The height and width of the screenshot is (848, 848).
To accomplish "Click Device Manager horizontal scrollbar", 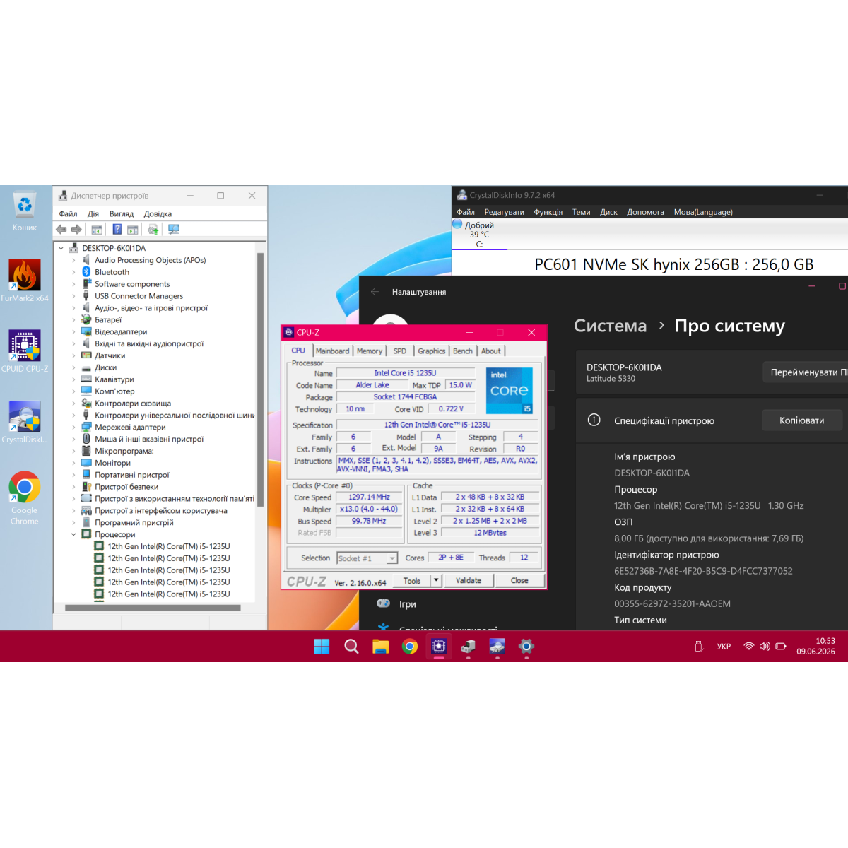I will [x=153, y=608].
